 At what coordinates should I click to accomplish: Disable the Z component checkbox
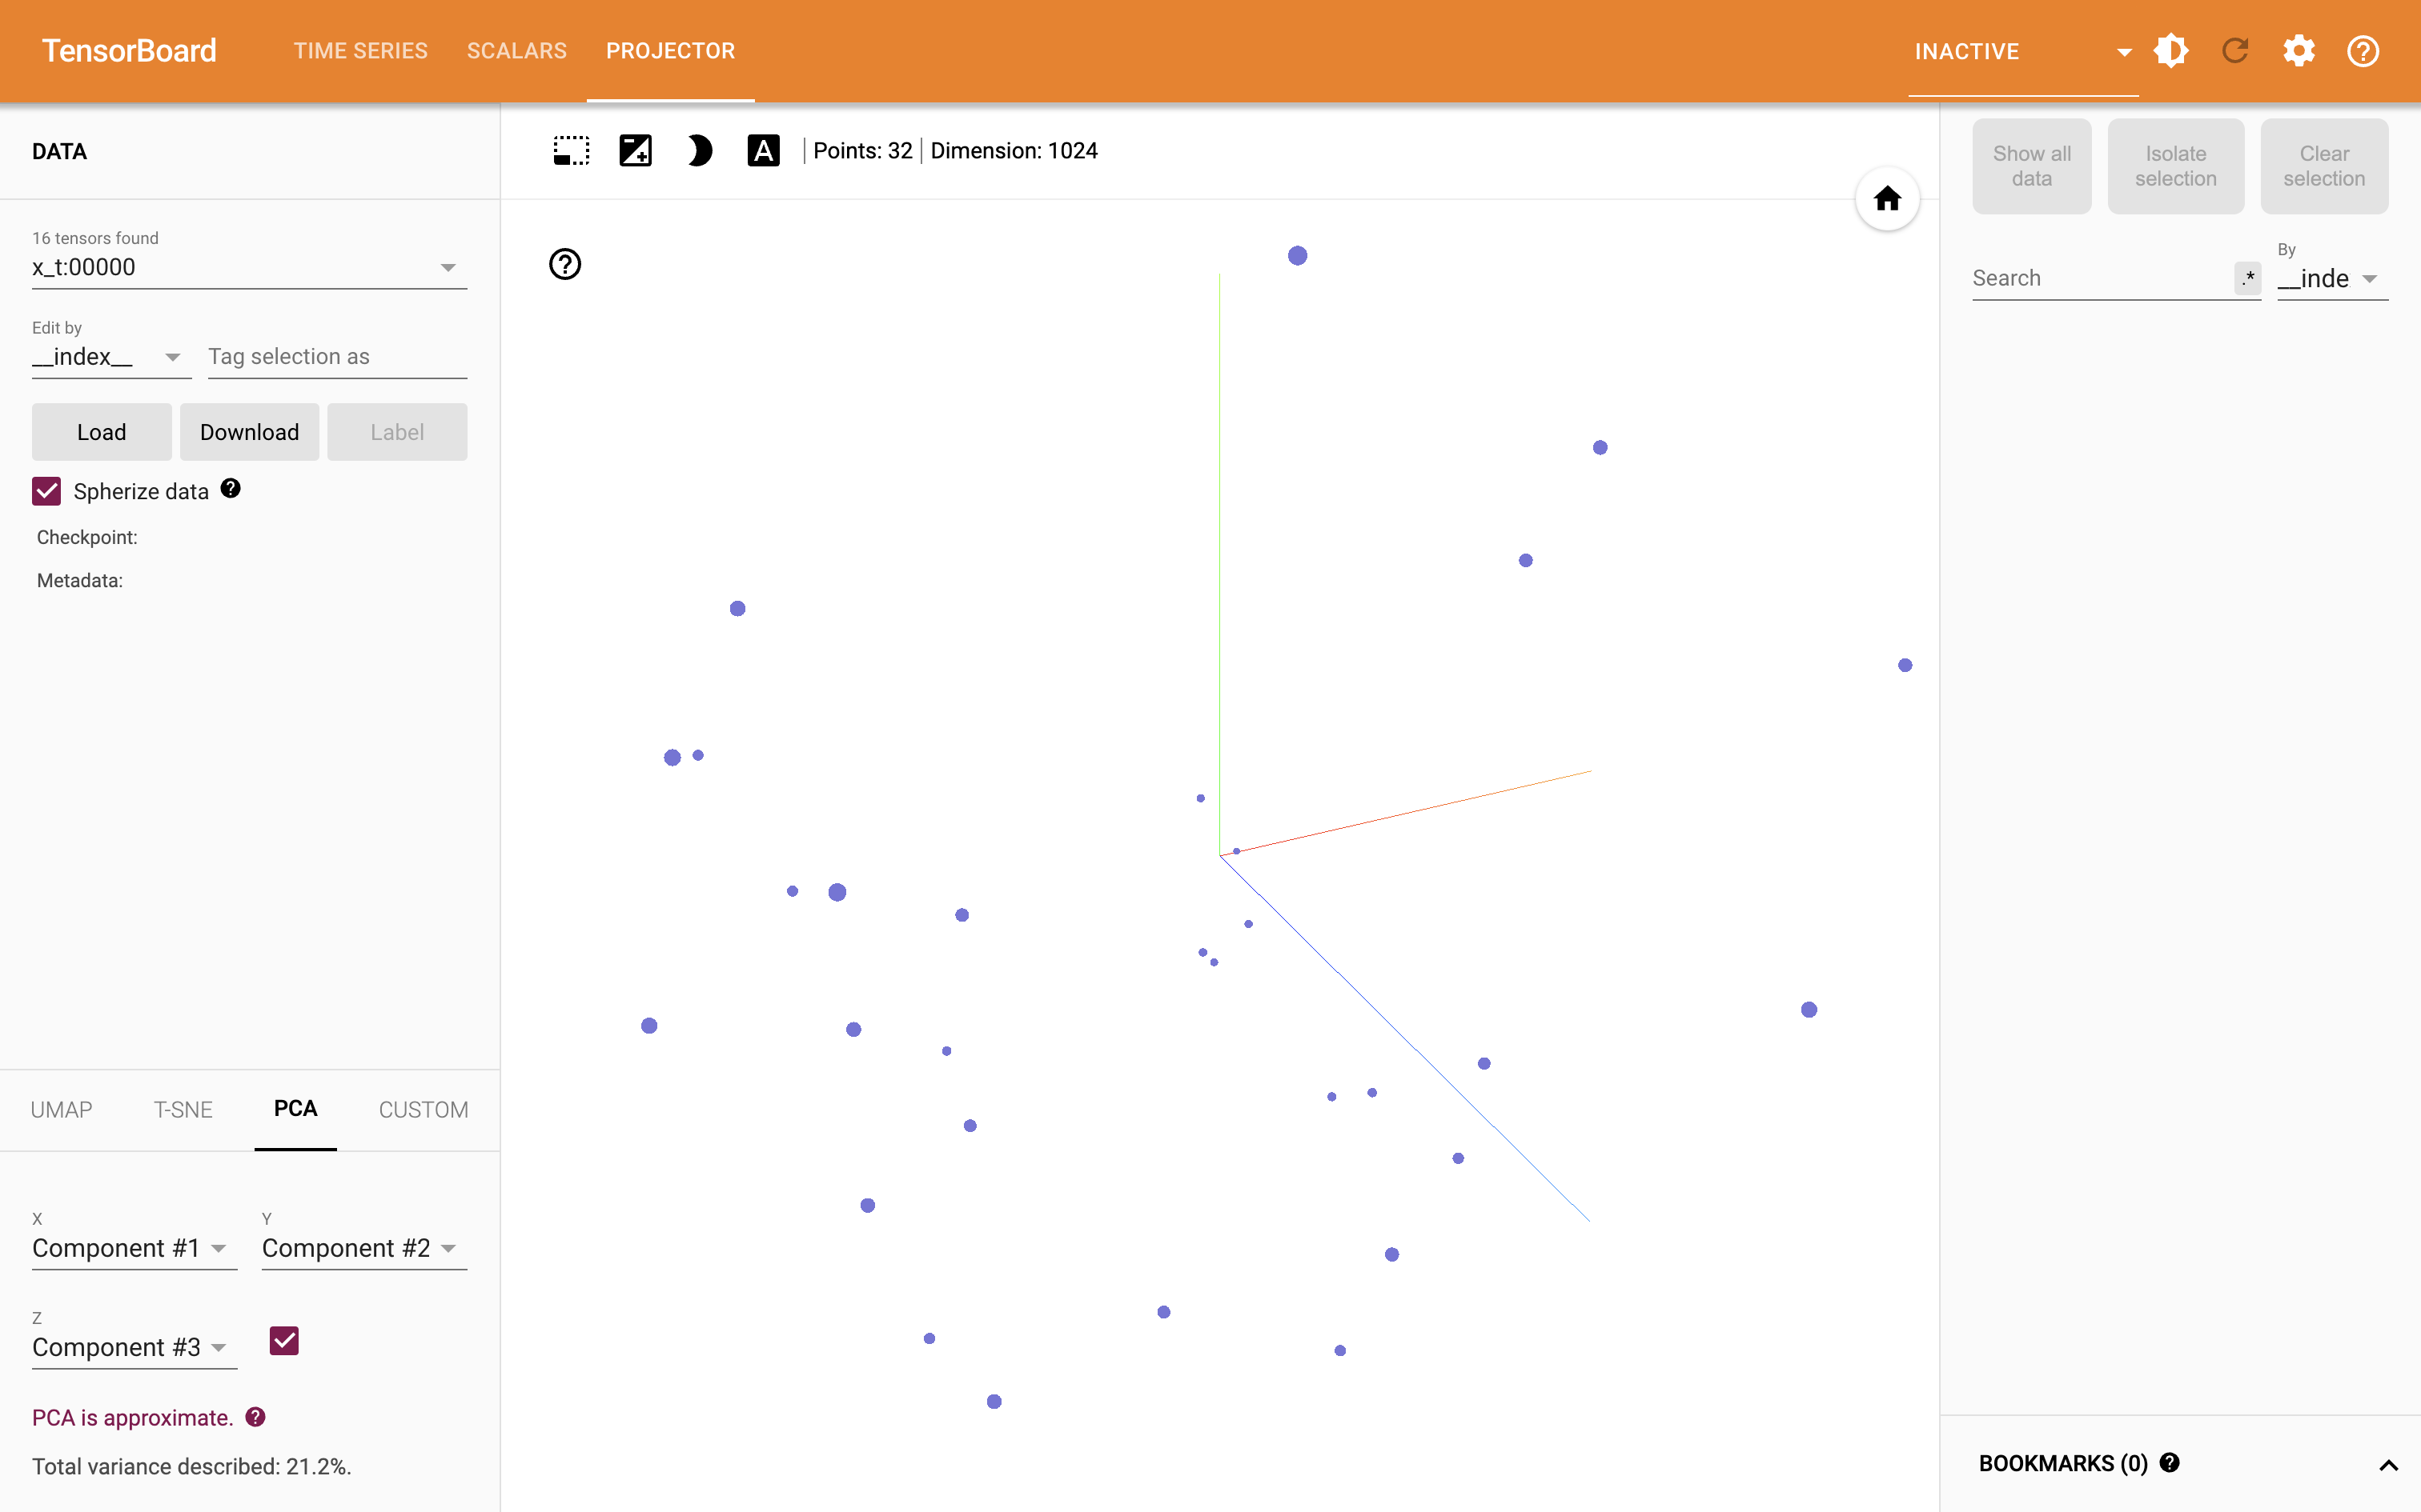tap(284, 1341)
